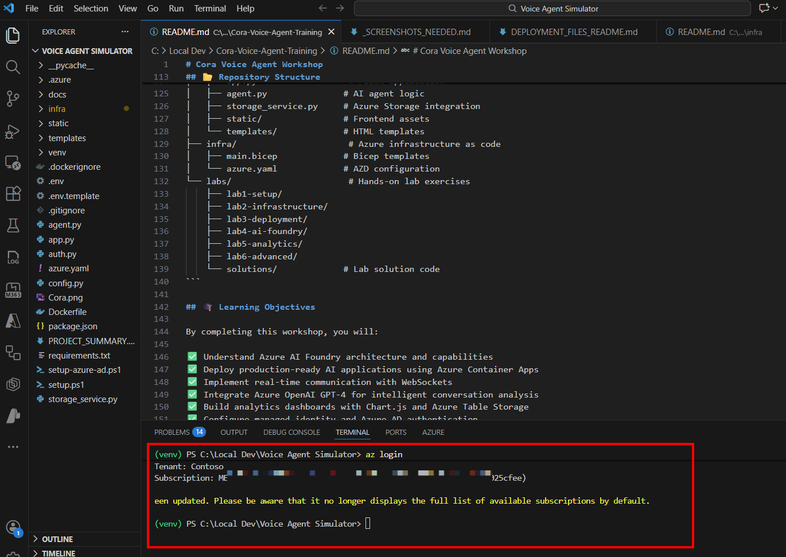Open the Testing beaker view

pyautogui.click(x=13, y=225)
